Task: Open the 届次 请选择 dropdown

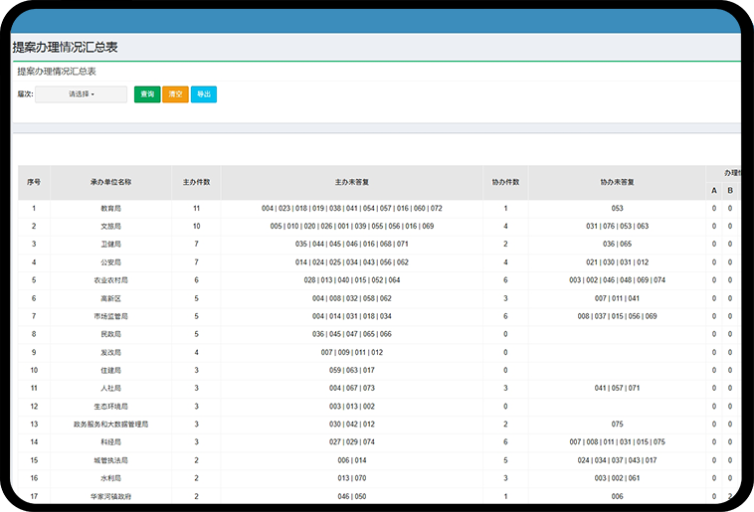Action: (82, 94)
